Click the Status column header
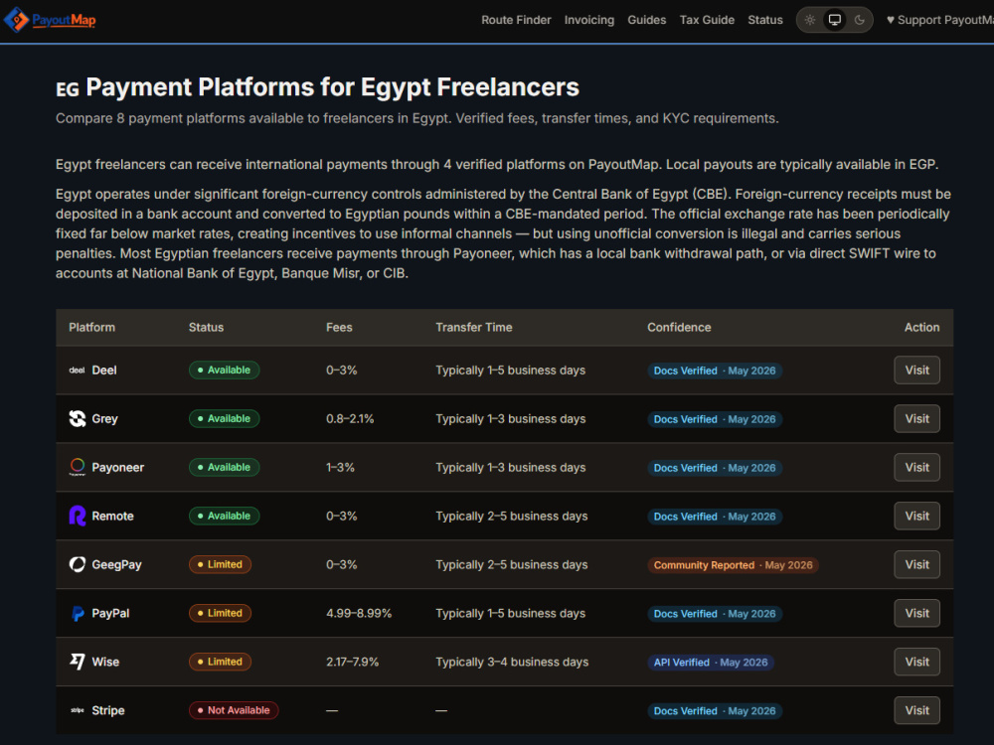Screen dimensions: 994x745 206,327
